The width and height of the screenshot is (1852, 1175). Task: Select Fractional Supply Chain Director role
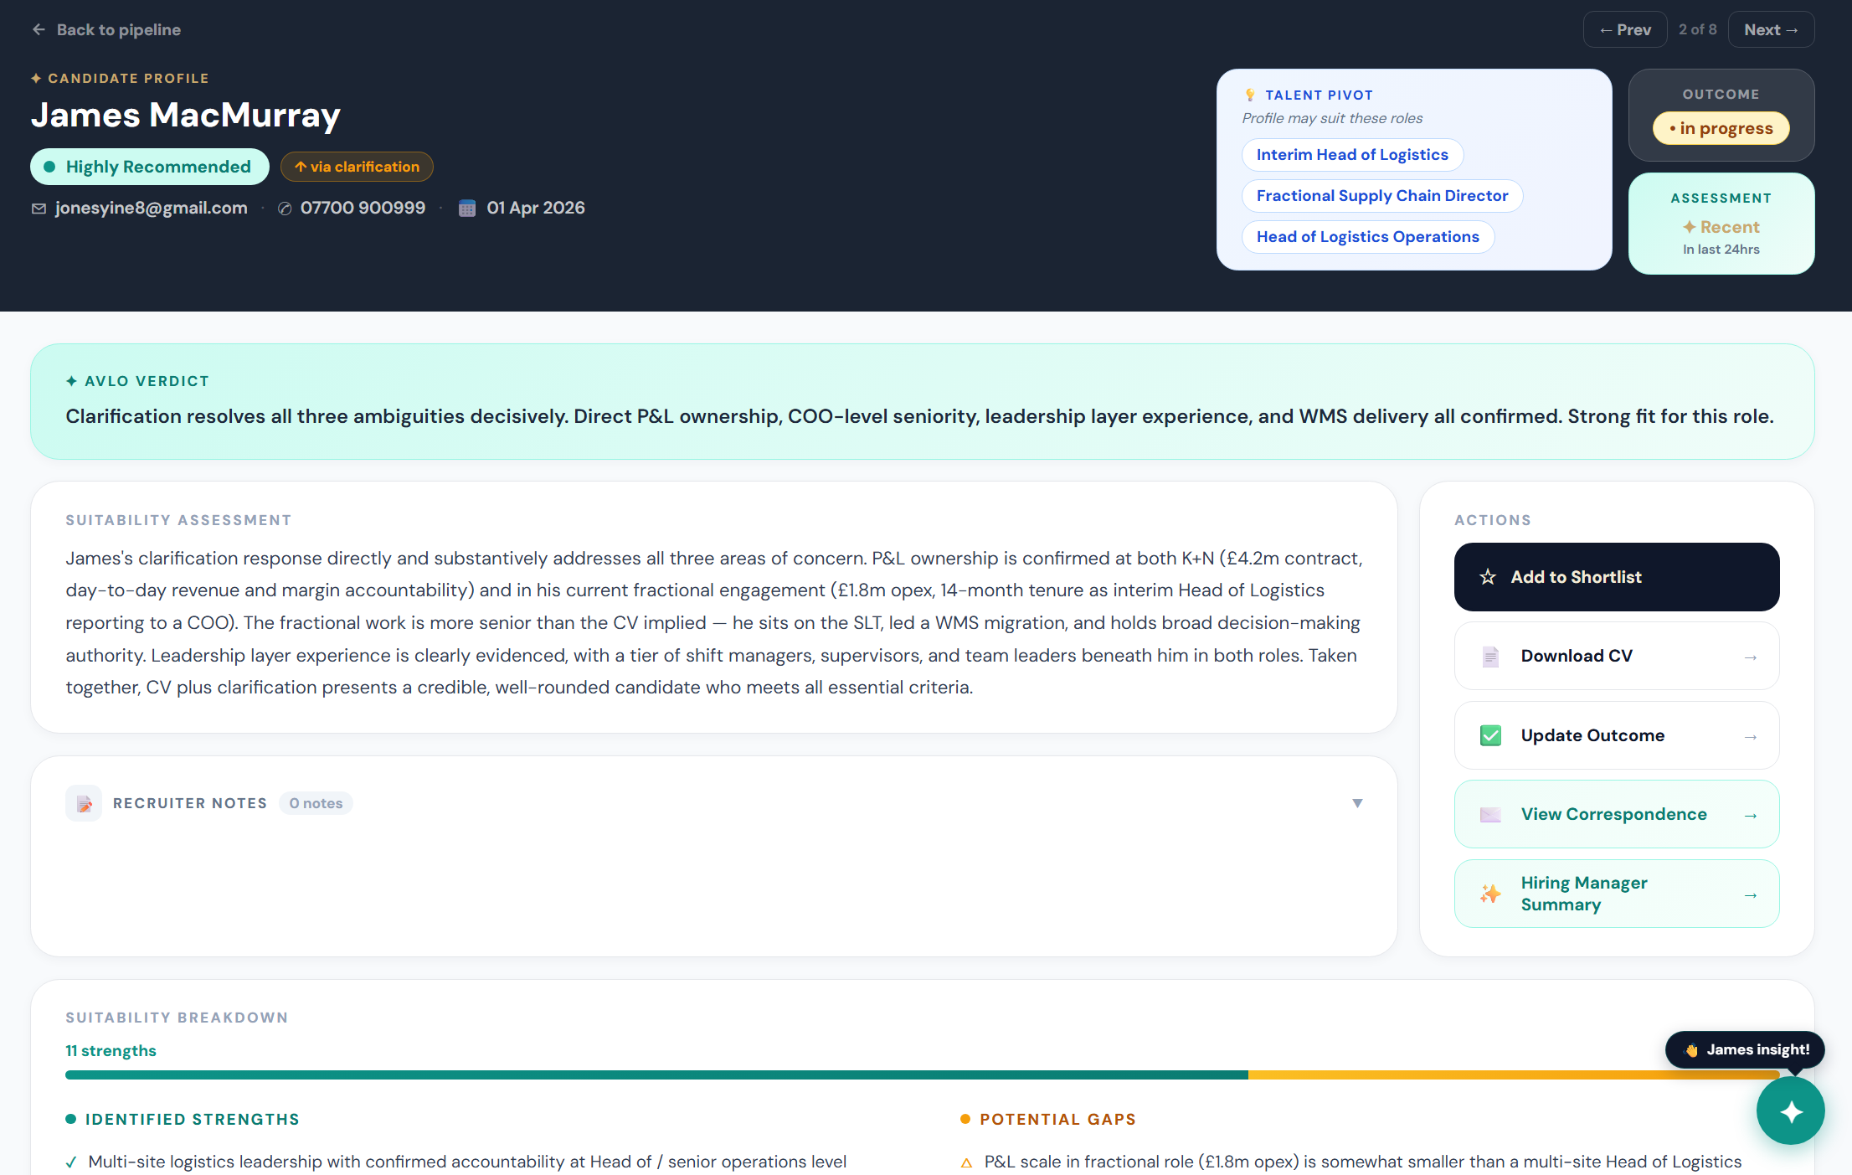pyautogui.click(x=1382, y=195)
